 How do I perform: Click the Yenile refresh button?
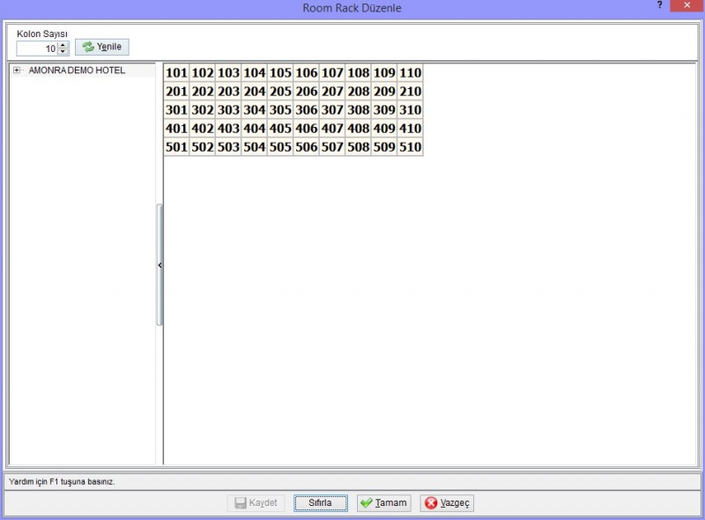point(102,47)
